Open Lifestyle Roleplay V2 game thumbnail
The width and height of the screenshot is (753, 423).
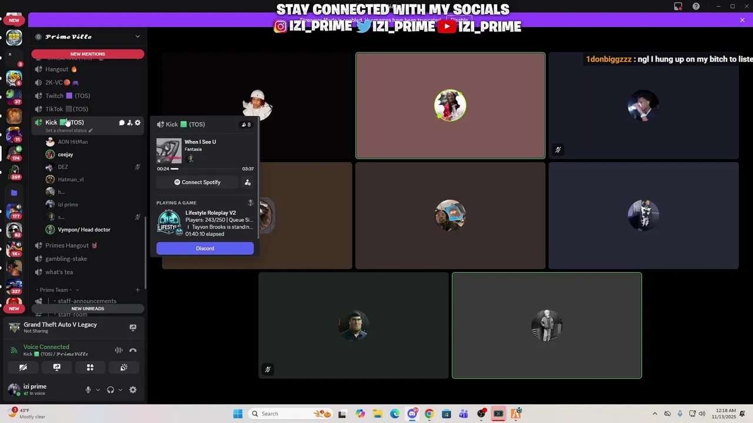click(169, 223)
